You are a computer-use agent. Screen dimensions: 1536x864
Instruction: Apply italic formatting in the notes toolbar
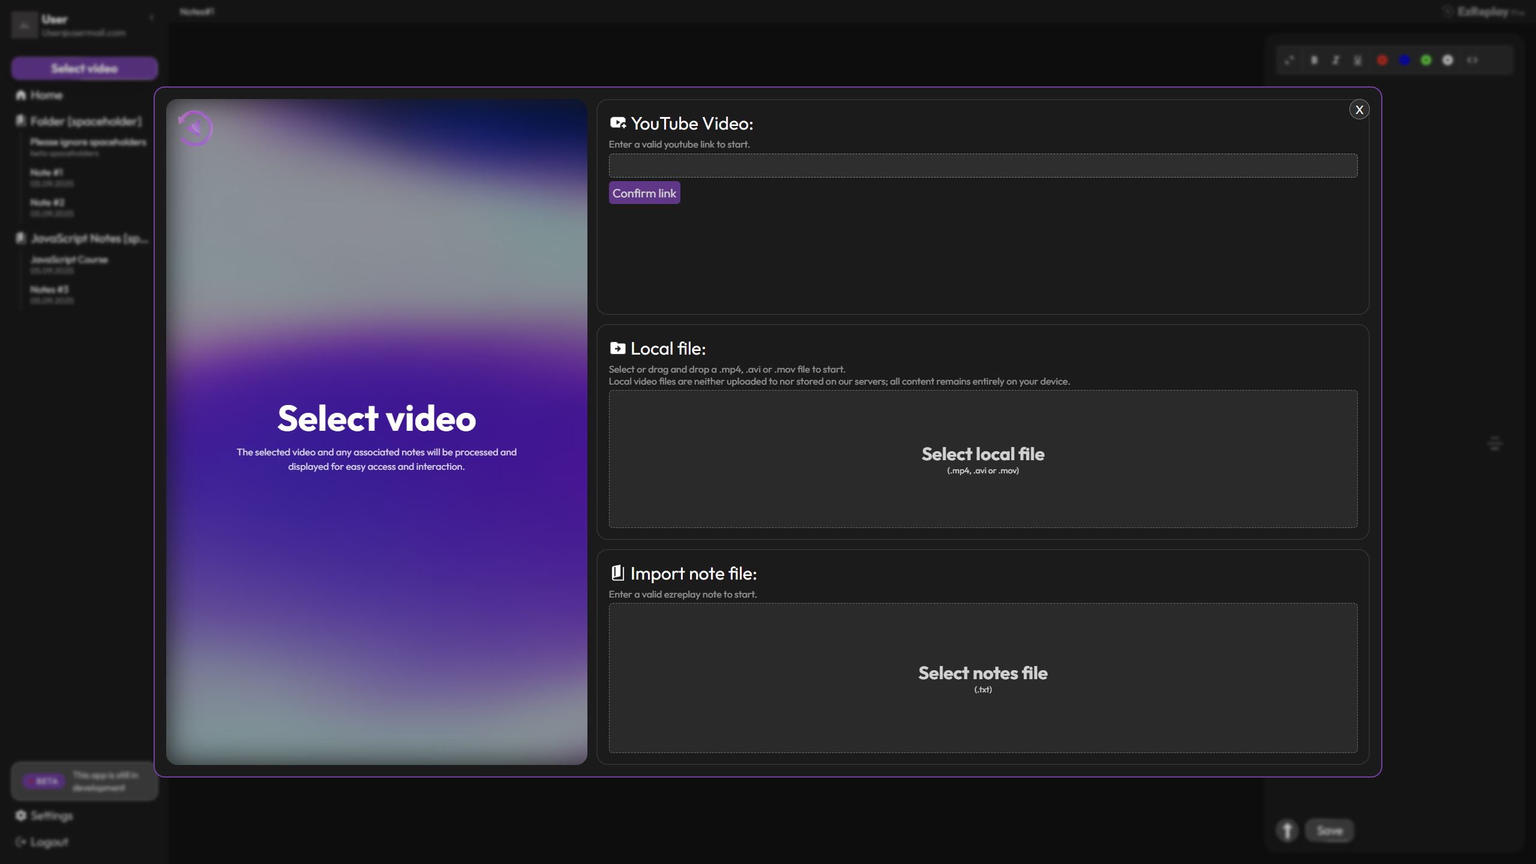coord(1335,60)
